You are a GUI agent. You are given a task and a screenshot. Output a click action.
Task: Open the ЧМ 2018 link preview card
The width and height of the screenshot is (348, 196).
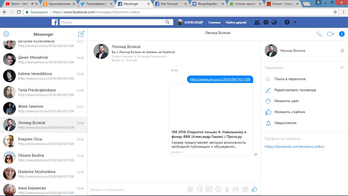point(211,120)
